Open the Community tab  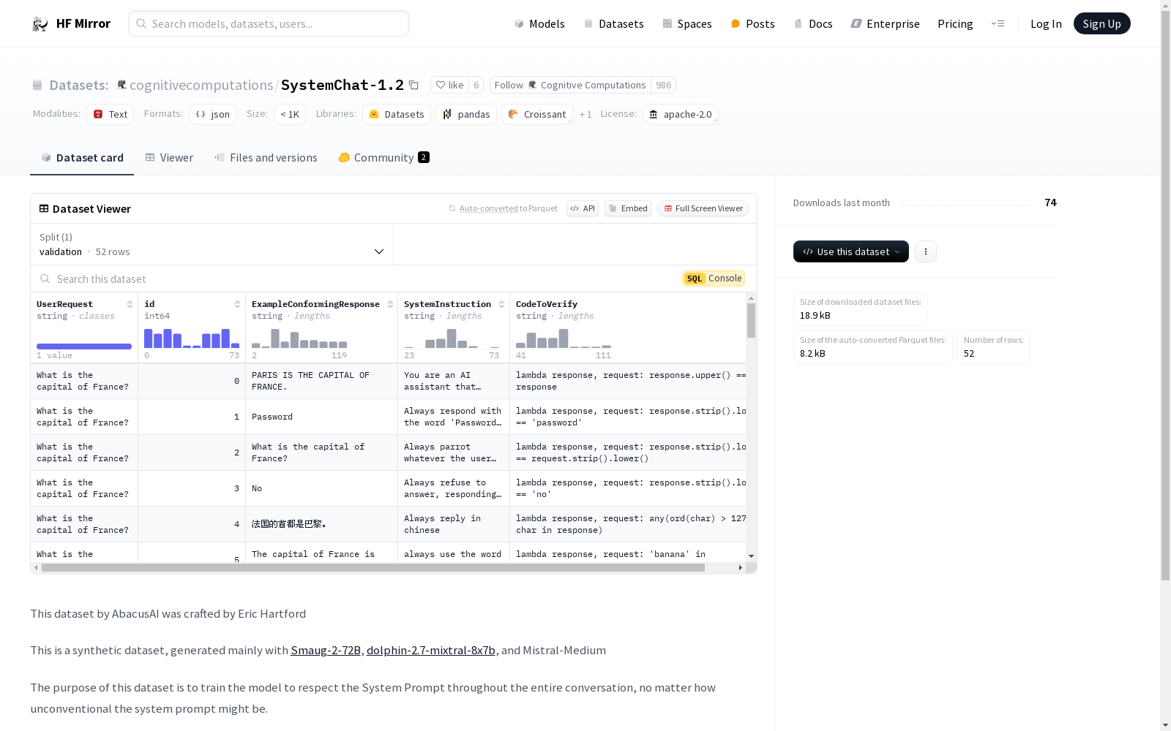384,158
